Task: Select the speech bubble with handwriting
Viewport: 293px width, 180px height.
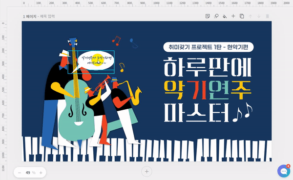Action: [x=93, y=61]
